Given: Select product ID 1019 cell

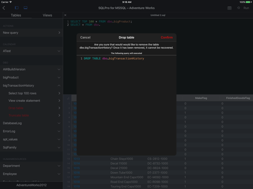Looking at the screenshot, I should (77, 187).
